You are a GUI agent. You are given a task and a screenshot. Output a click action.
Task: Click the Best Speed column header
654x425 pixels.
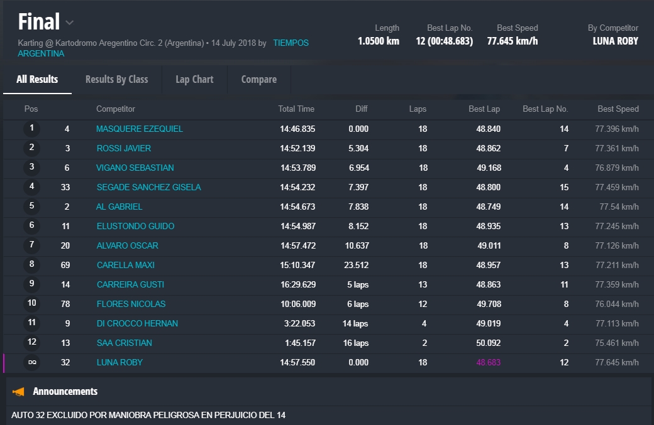point(618,109)
